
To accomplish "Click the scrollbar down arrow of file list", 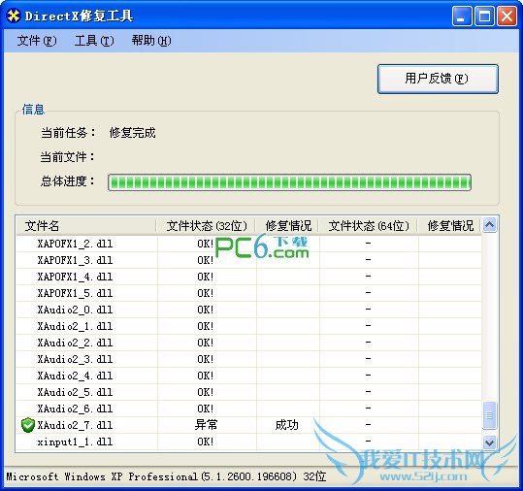I will (489, 442).
